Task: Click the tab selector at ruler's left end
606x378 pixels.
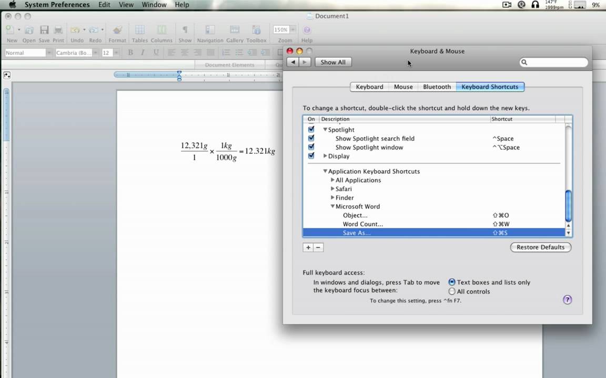Action: 7,75
